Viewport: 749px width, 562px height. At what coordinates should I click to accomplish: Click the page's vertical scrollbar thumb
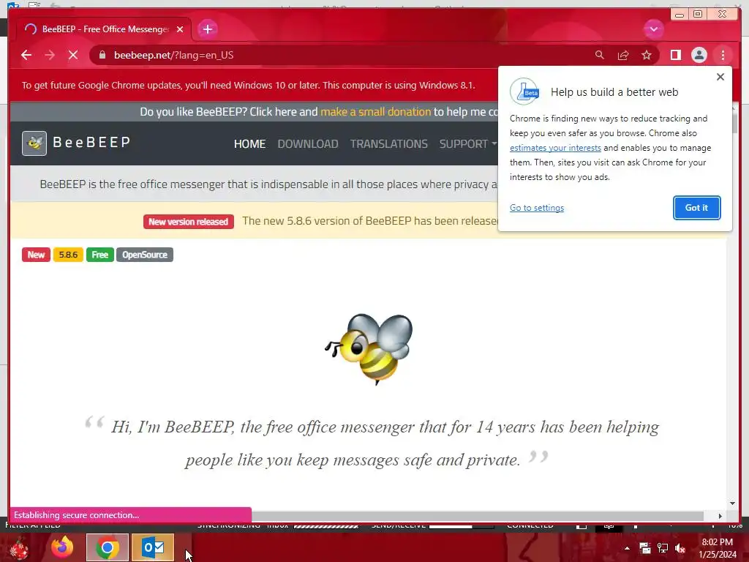tap(733, 122)
